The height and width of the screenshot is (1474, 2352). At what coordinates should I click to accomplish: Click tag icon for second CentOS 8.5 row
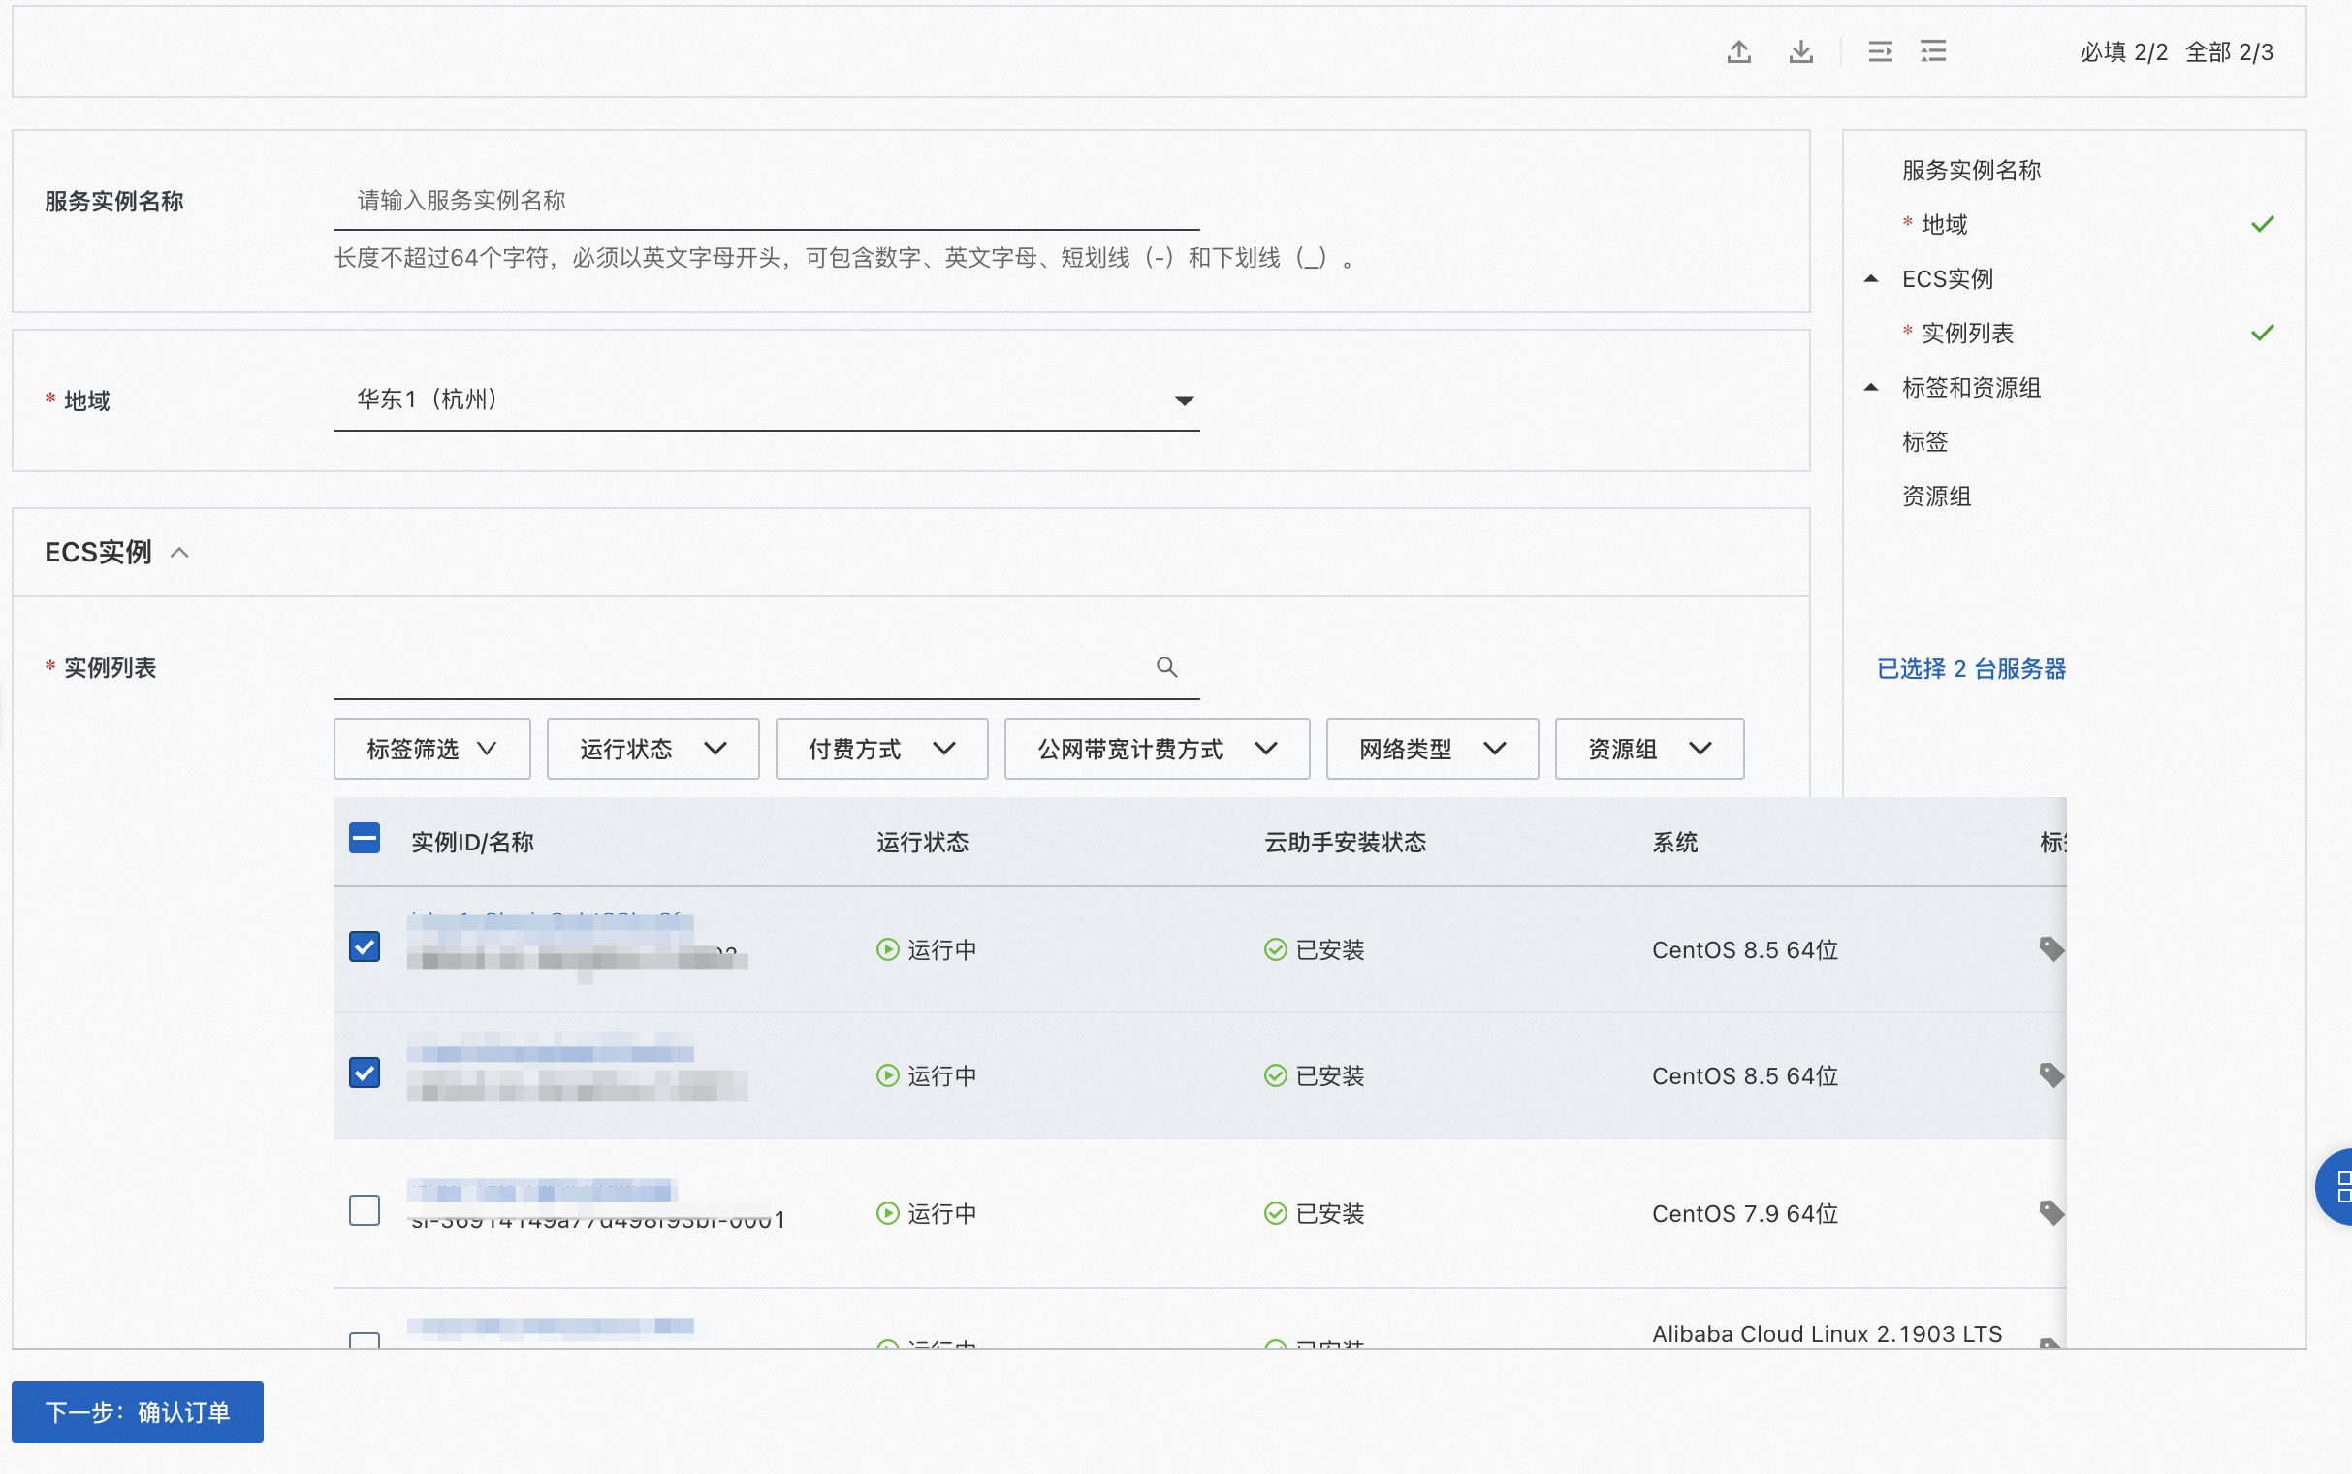pos(2050,1075)
